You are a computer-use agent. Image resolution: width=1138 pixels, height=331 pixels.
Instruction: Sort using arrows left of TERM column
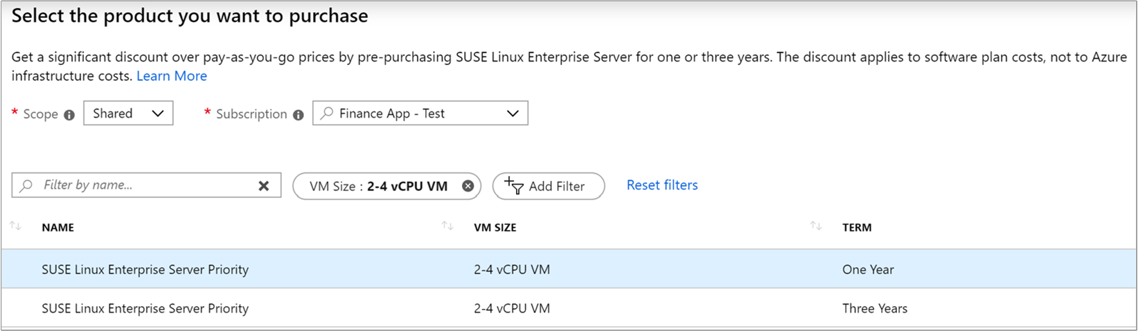pos(816,226)
